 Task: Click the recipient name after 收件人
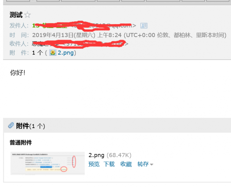pyautogui.click(x=46, y=44)
